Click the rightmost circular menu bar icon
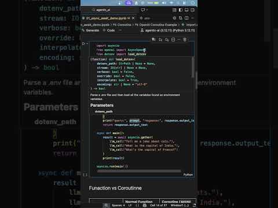278x208 pixels. click(192, 3)
